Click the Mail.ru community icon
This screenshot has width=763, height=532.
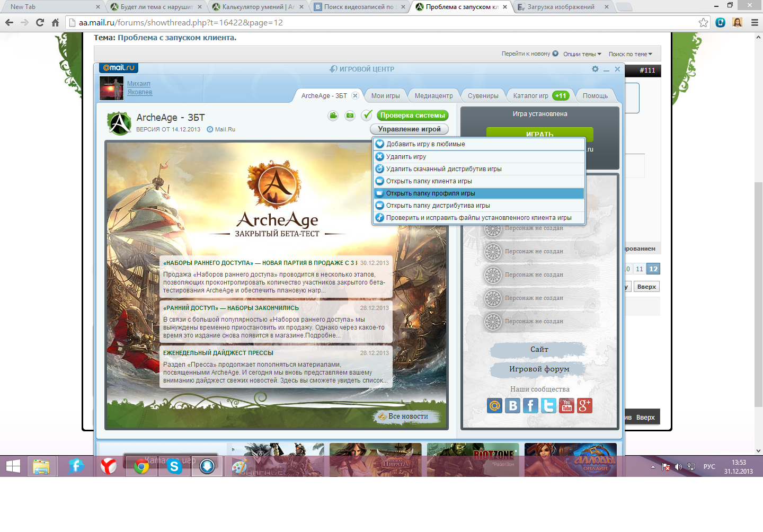coord(494,406)
